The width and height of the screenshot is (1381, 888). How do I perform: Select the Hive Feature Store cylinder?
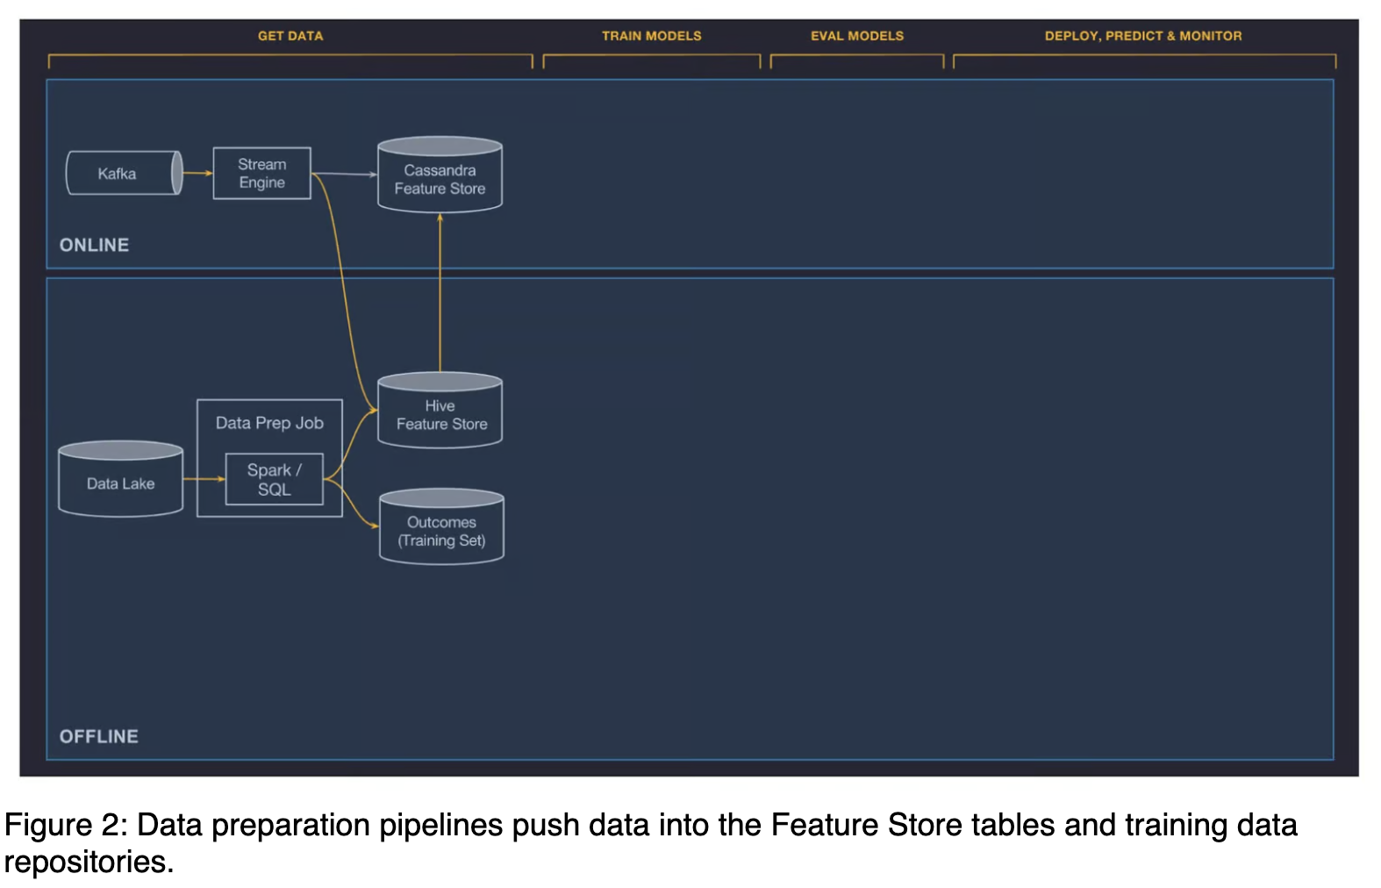tap(440, 411)
